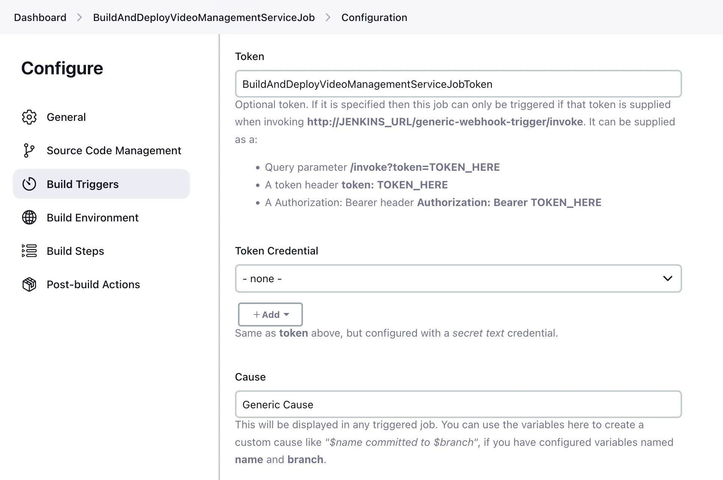
Task: Select the Build Environment globe icon
Action: (29, 217)
